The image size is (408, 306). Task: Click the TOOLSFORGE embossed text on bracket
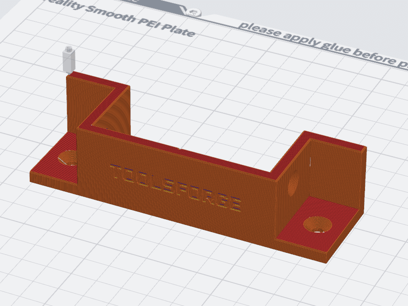175,187
